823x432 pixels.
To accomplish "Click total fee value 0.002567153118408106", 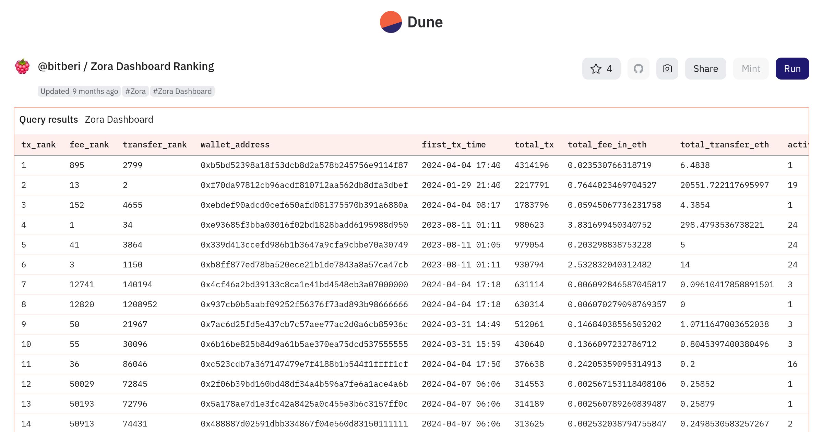I will [x=617, y=384].
